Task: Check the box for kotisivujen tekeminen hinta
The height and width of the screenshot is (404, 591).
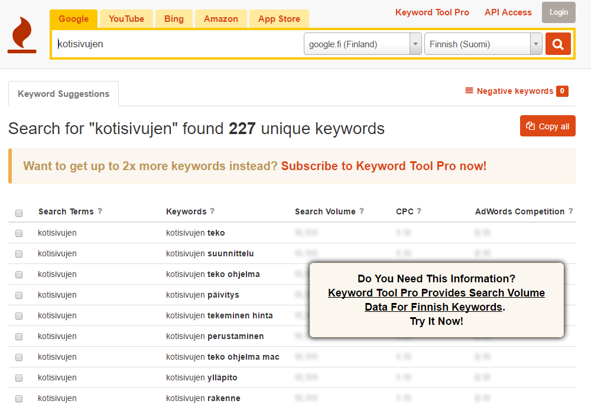Action: [x=19, y=316]
